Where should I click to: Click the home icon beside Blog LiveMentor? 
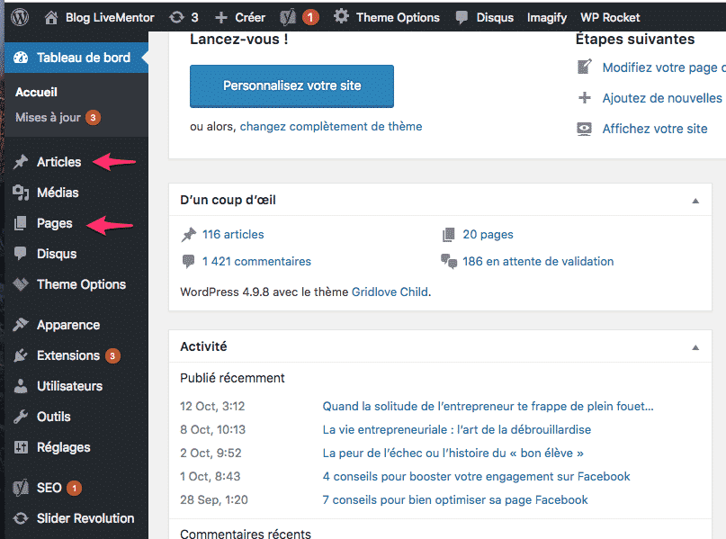[x=51, y=17]
